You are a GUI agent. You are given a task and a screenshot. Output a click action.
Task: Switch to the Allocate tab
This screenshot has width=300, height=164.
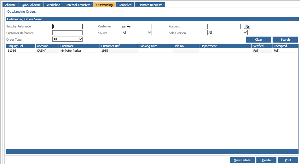coord(10,5)
